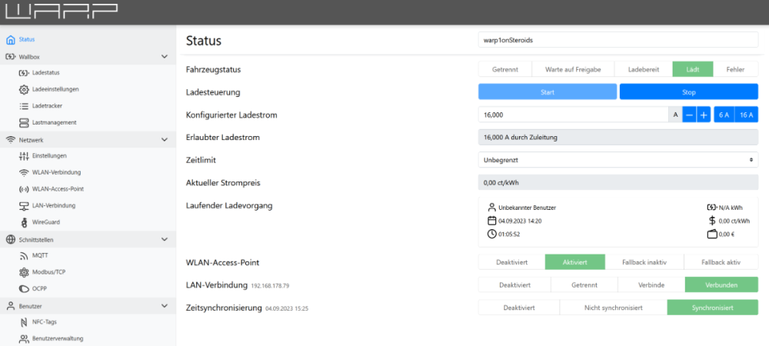Increase charging current with plus button
The height and width of the screenshot is (346, 769).
coord(703,115)
